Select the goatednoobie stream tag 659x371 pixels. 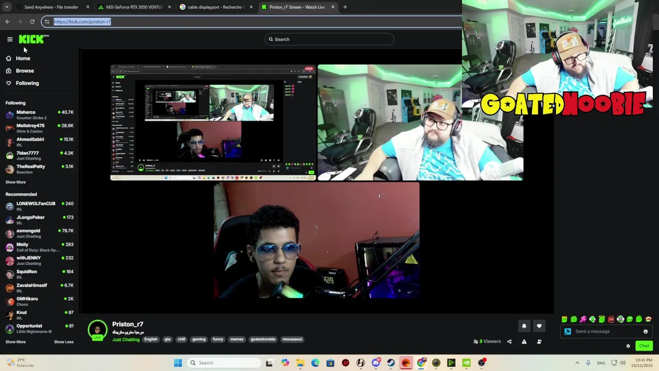[x=263, y=339]
